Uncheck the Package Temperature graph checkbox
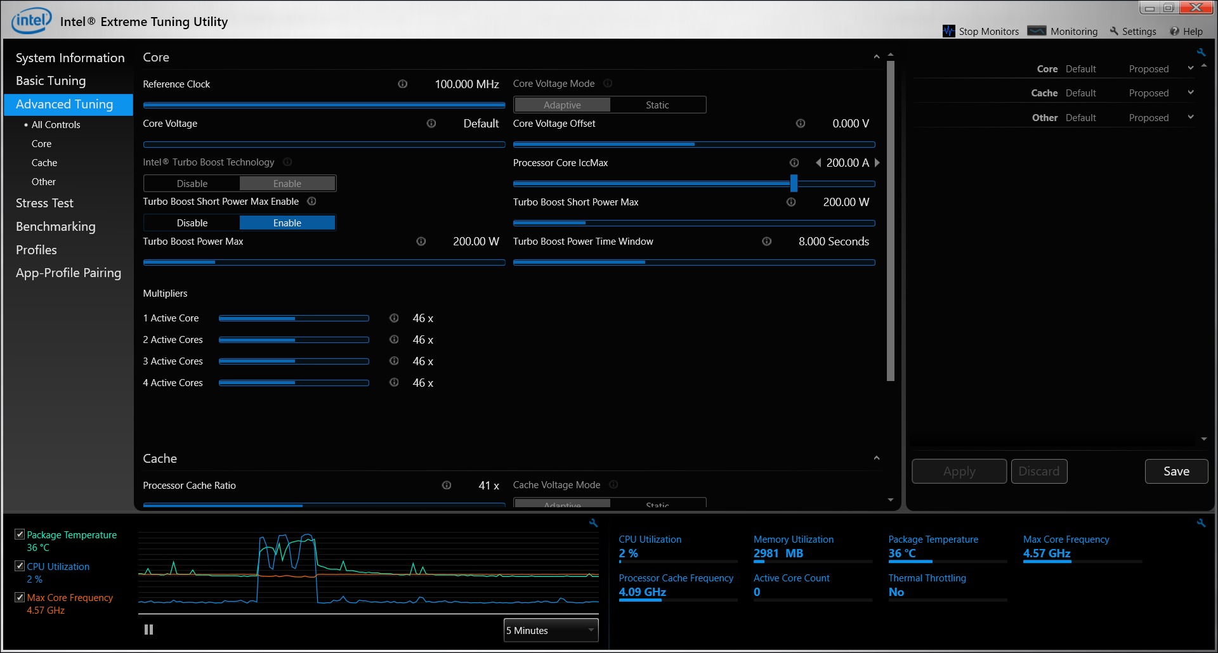Image resolution: width=1218 pixels, height=653 pixels. (20, 534)
